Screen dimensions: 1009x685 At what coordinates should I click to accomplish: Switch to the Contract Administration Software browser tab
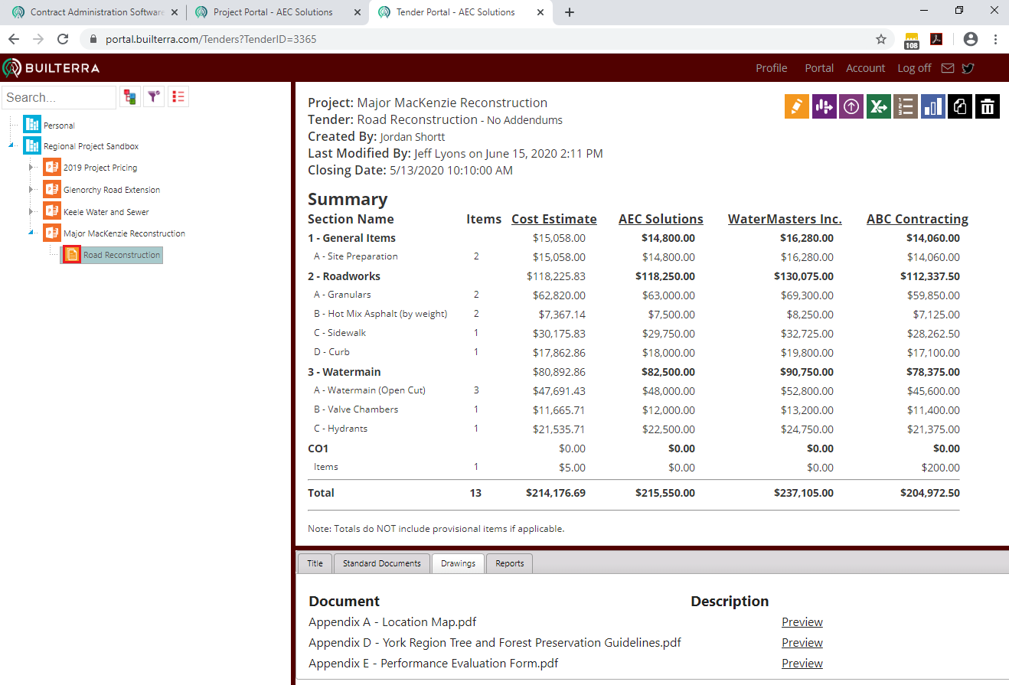pyautogui.click(x=93, y=12)
